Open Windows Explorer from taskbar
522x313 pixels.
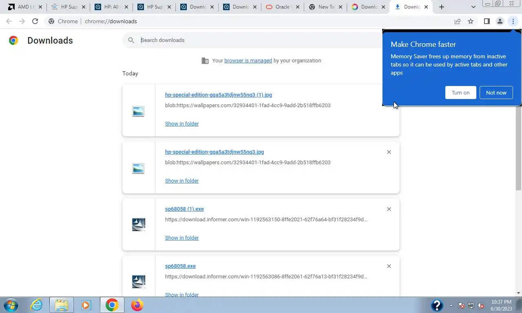(62, 305)
